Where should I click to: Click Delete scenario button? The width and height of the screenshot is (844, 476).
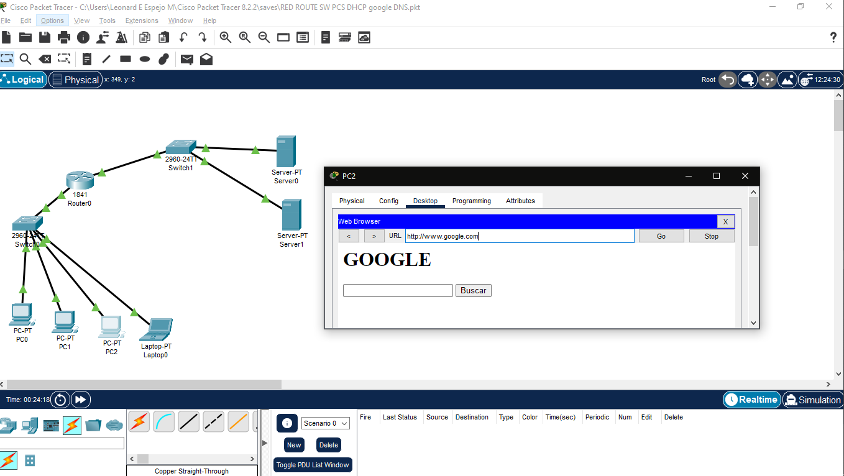(329, 445)
